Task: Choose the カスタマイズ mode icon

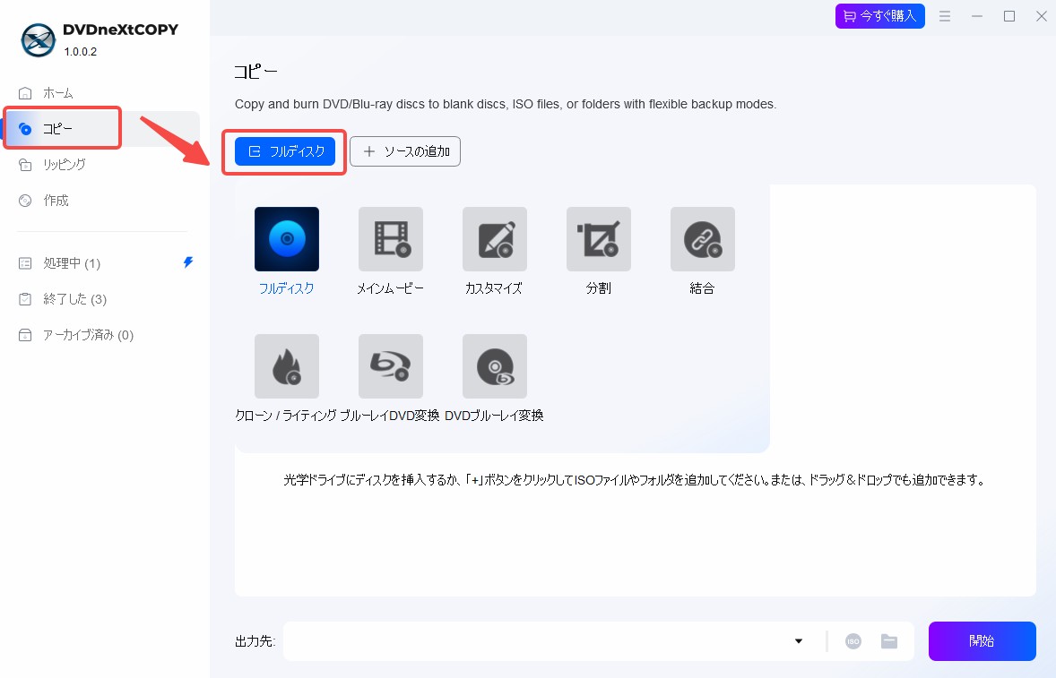Action: click(x=494, y=239)
